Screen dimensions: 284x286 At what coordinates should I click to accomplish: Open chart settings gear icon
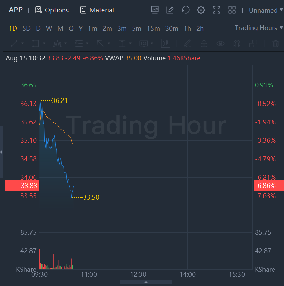coord(201,10)
